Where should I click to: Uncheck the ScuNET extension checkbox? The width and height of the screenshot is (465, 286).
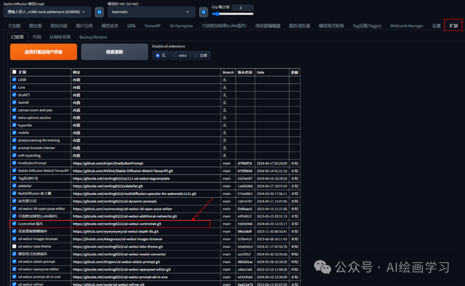tap(14, 95)
